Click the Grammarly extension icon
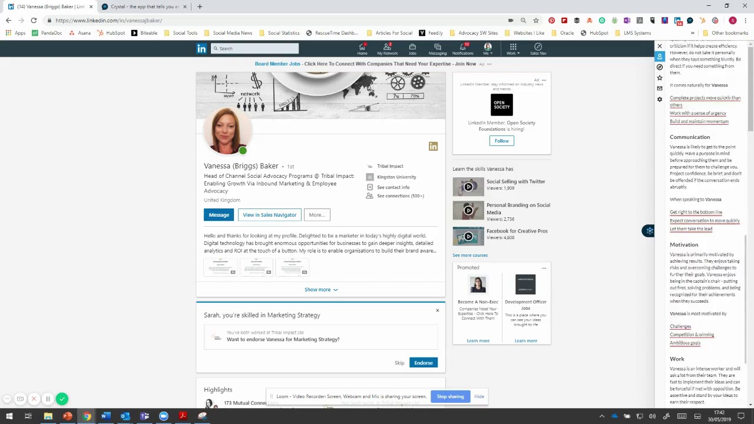The height and width of the screenshot is (424, 754). pos(602,21)
